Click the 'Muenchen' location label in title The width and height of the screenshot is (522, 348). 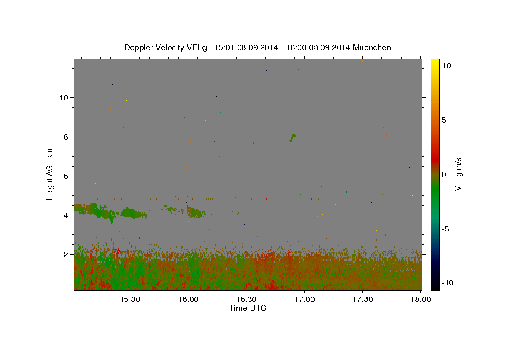[372, 47]
